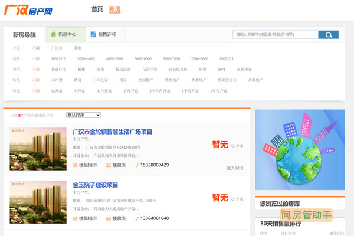Filter price by 5000-6000
354x236 pixels.
pos(143,59)
